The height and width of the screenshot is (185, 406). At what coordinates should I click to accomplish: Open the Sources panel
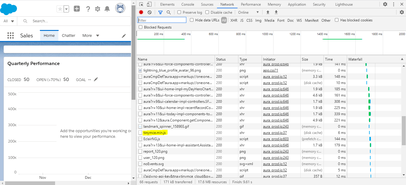(x=207, y=4)
